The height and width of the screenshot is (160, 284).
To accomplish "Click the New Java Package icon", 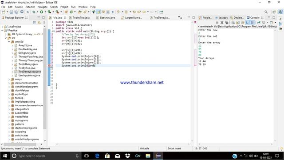I will pos(66,12).
